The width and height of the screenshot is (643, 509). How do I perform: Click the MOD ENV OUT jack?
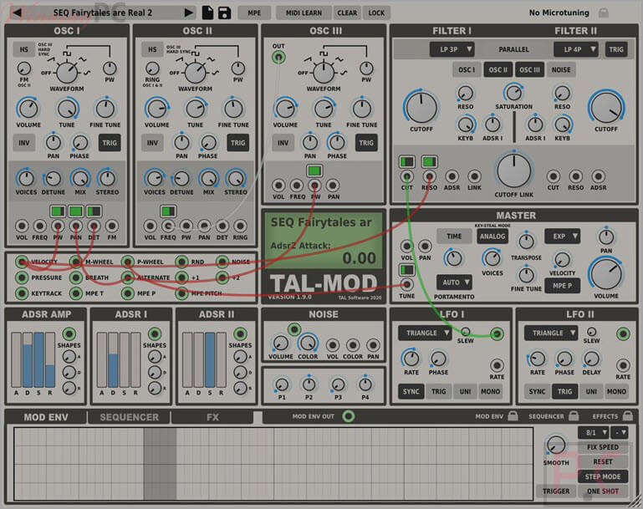[x=349, y=416]
